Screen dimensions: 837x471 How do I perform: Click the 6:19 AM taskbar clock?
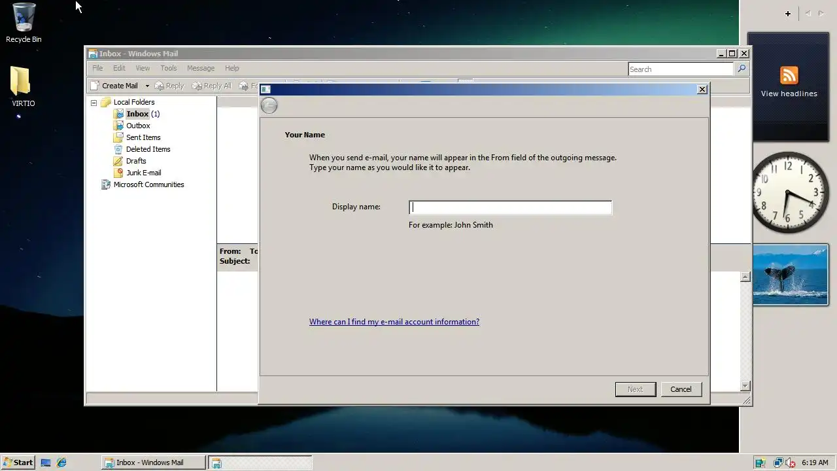pyautogui.click(x=815, y=462)
